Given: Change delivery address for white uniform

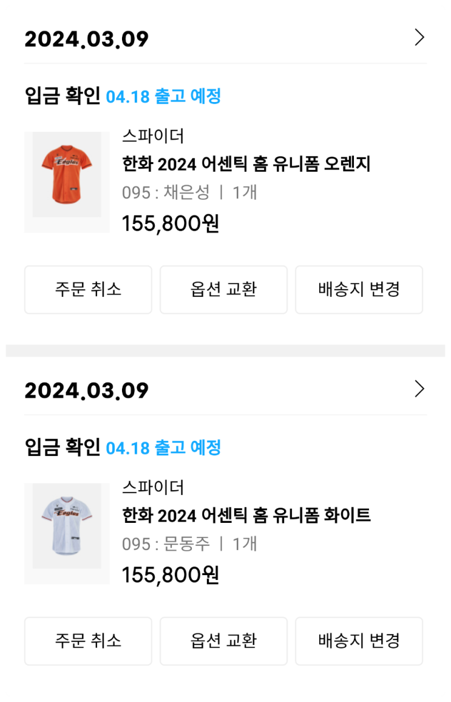Looking at the screenshot, I should [x=359, y=641].
